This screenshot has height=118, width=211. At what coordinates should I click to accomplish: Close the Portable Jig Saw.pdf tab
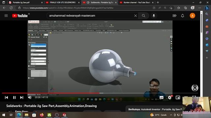pyautogui.click(x=42, y=3)
